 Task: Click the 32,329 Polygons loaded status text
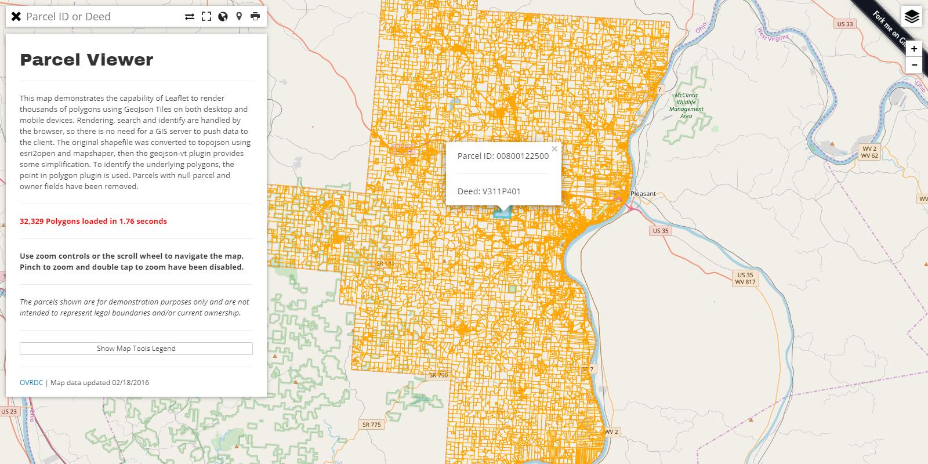pyautogui.click(x=93, y=221)
